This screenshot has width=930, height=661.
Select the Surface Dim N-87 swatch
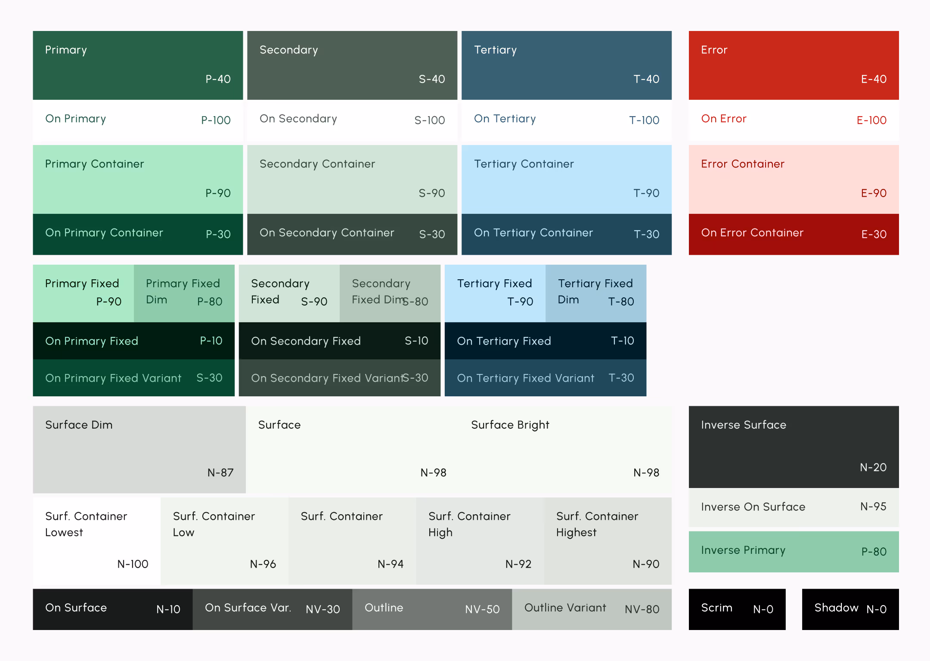(139, 450)
